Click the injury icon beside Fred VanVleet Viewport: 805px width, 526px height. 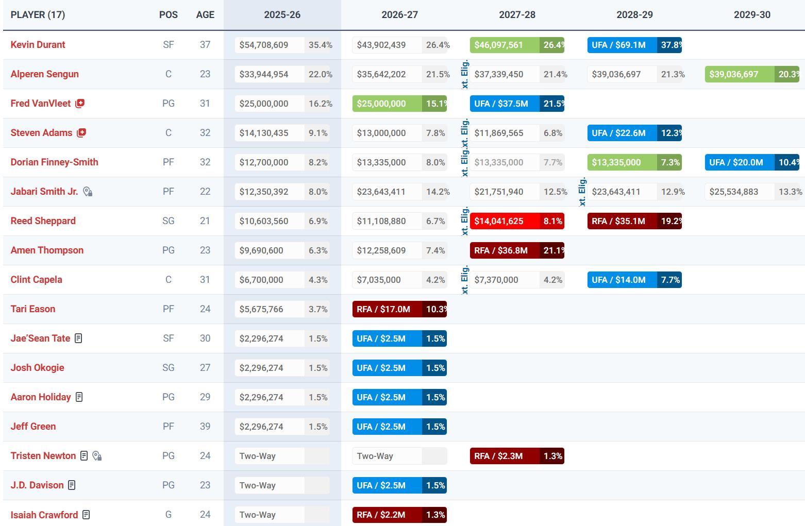coord(80,104)
